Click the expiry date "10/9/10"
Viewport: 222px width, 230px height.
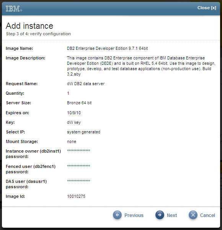tap(74, 113)
